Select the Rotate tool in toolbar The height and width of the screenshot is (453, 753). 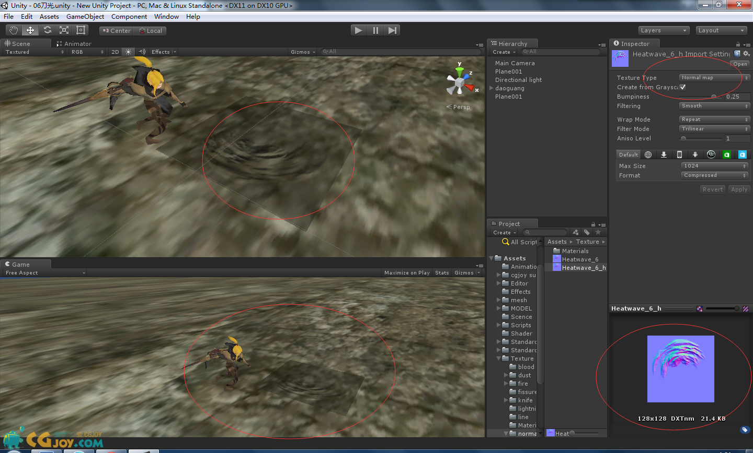pyautogui.click(x=47, y=30)
